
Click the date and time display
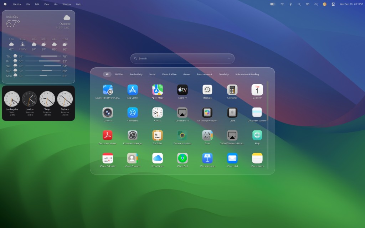[x=351, y=4]
